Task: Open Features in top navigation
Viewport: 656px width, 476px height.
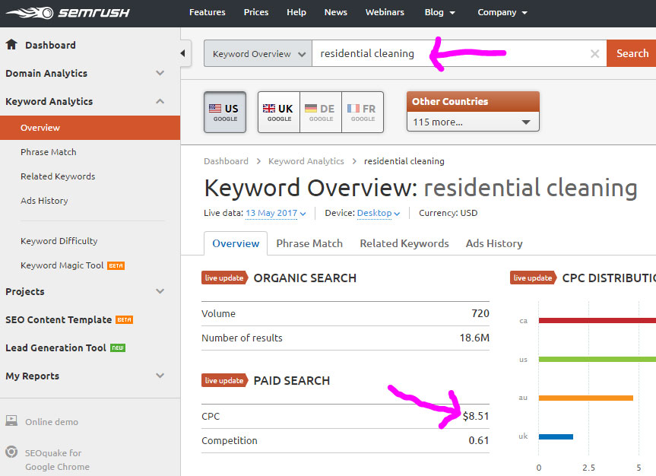Action: tap(207, 13)
